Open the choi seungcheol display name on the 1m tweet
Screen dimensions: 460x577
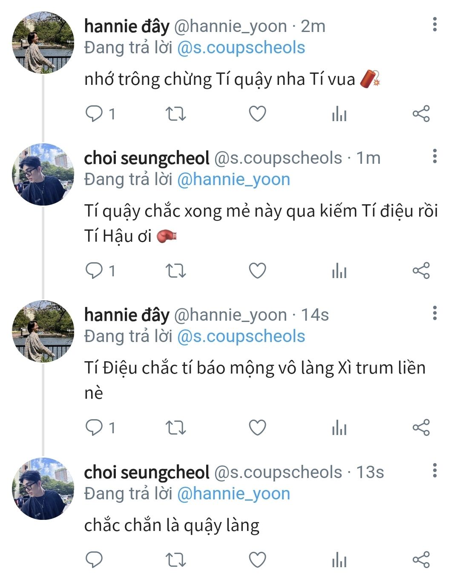pos(147,158)
